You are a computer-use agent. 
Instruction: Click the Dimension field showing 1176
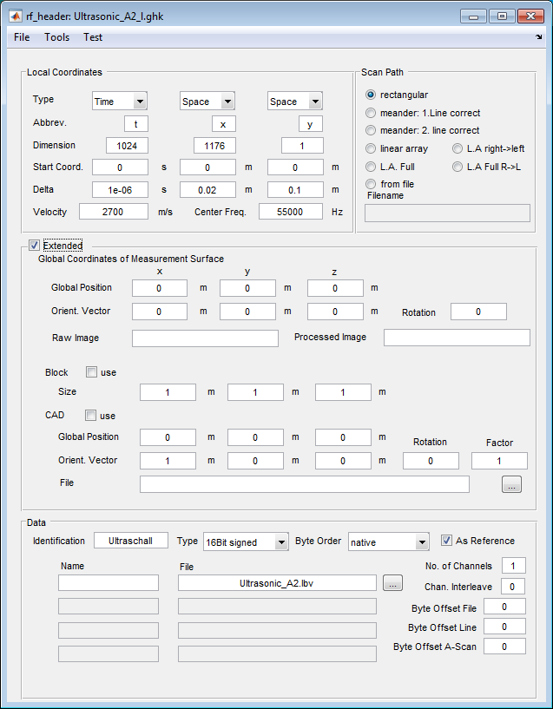coord(214,146)
